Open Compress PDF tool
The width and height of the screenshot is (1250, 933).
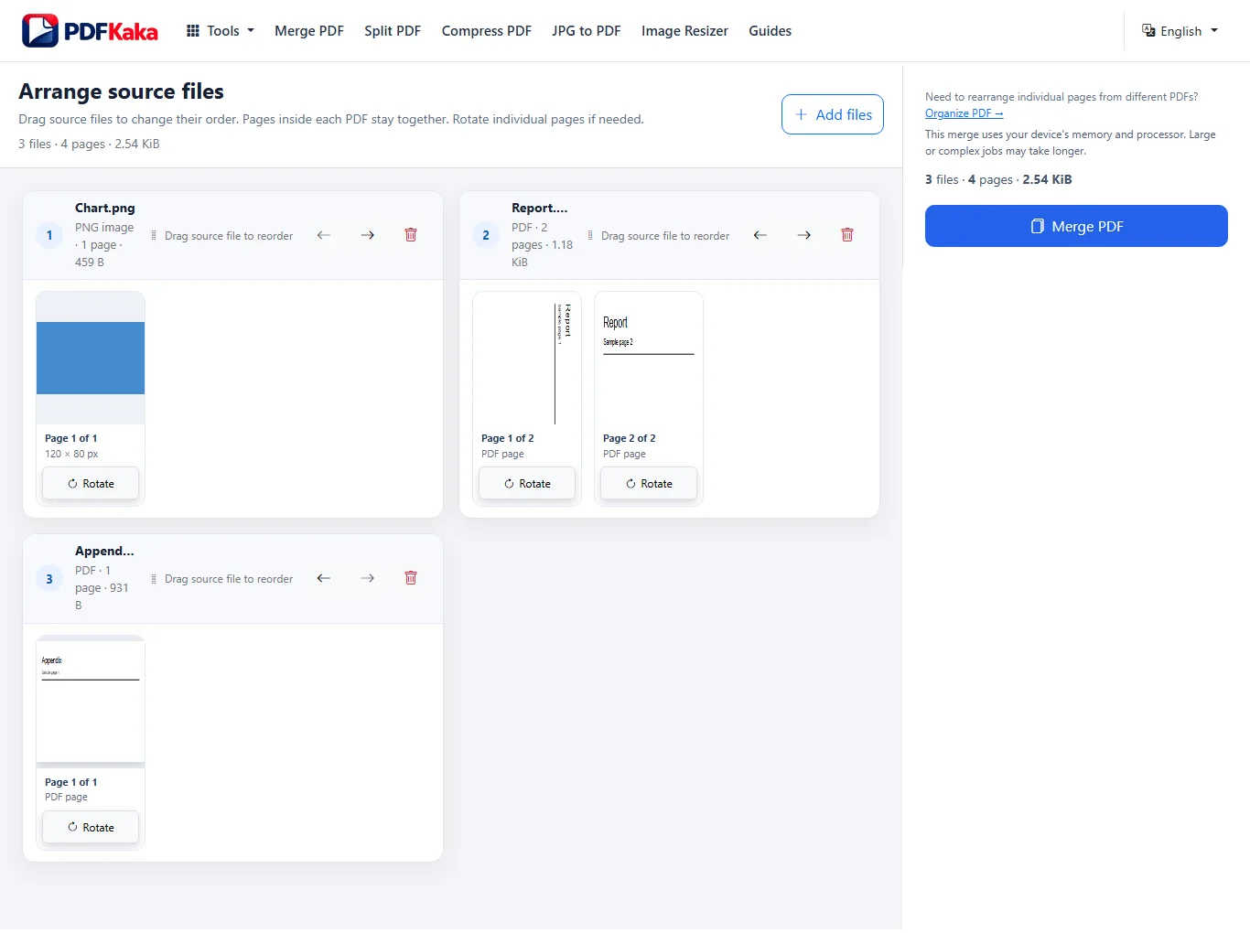coord(487,31)
